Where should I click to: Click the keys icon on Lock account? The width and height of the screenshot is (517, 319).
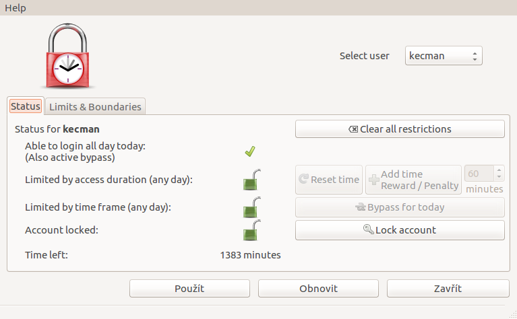(x=368, y=229)
